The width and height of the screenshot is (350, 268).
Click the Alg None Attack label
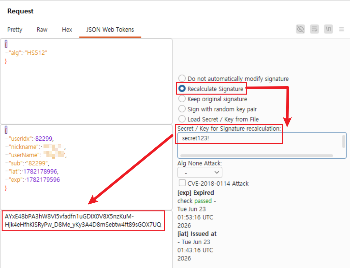coord(199,163)
